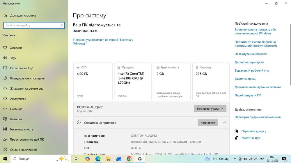Open Захист системи link
The width and height of the screenshot is (291, 163).
(x=245, y=79)
